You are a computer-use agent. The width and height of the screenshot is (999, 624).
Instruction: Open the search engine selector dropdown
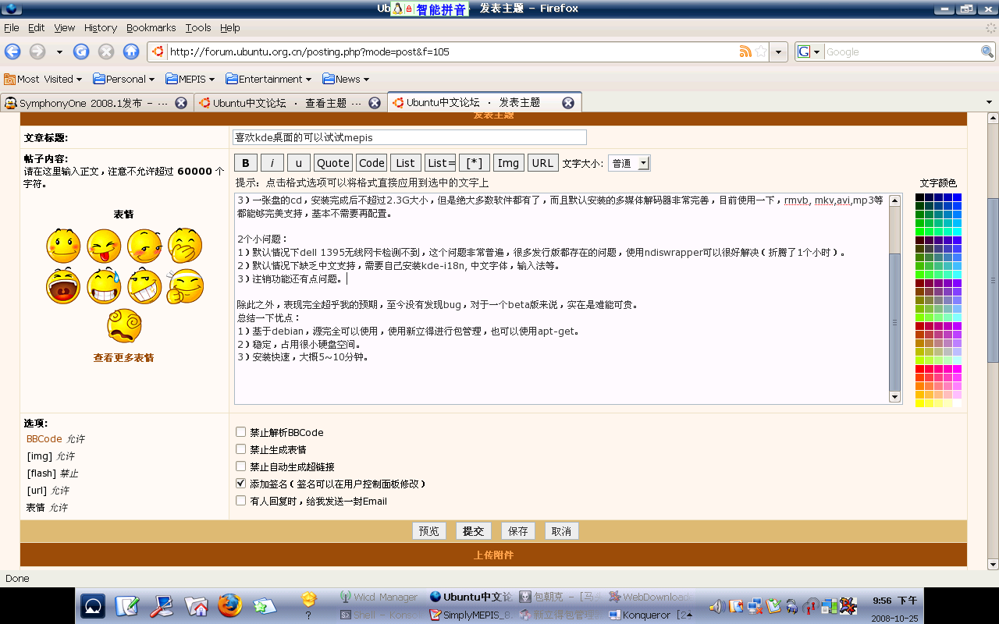[x=809, y=51]
